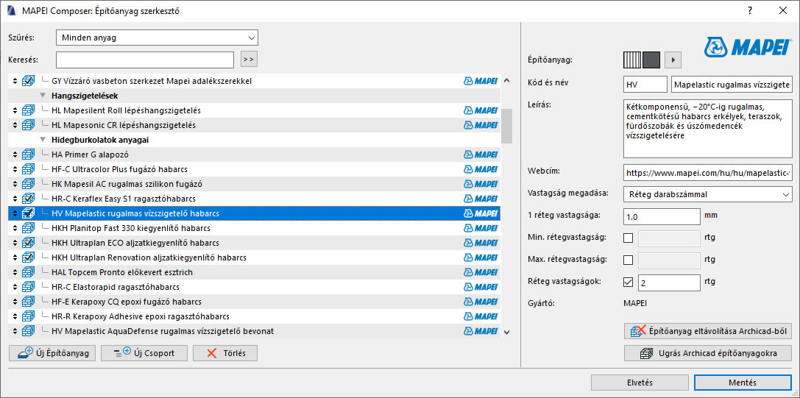Collapse the Hangszigetelések group
Screen dimensions: 800x398
click(x=43, y=96)
